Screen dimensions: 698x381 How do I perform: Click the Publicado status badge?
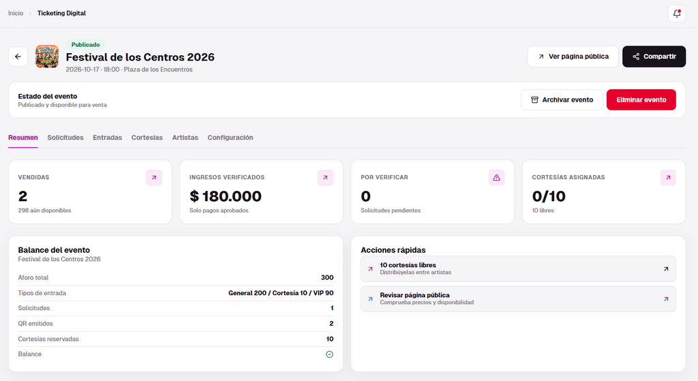click(85, 44)
